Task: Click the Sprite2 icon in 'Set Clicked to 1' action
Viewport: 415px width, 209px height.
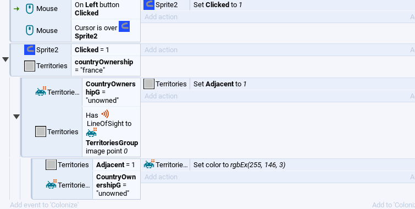Action: [x=149, y=5]
